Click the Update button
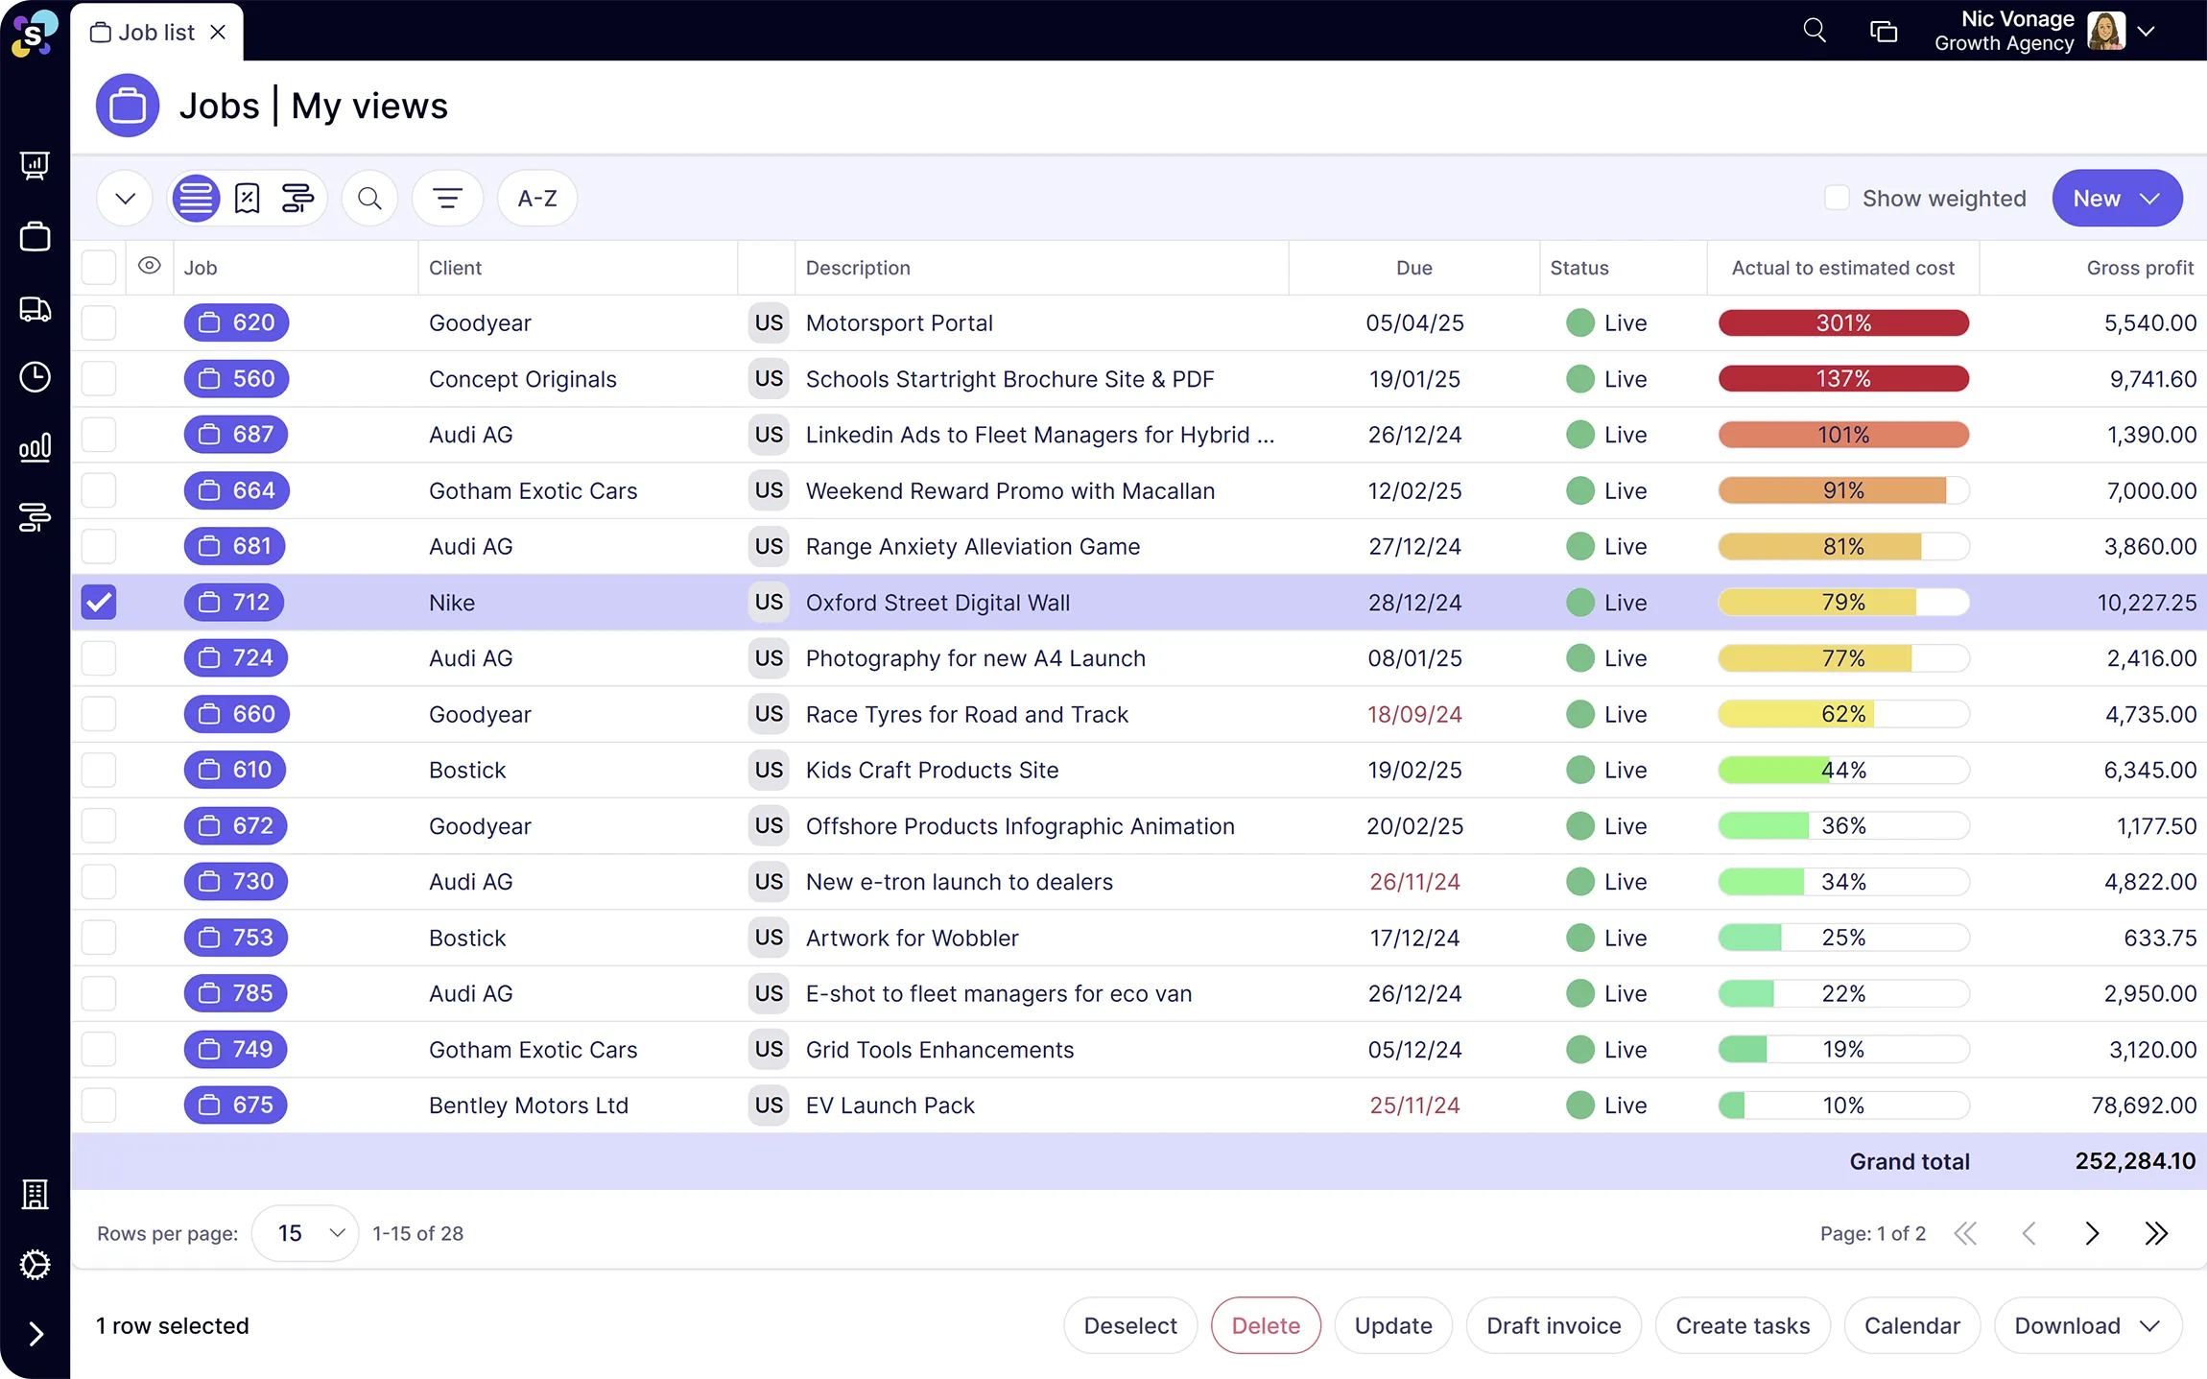This screenshot has width=2207, height=1379. 1393,1325
